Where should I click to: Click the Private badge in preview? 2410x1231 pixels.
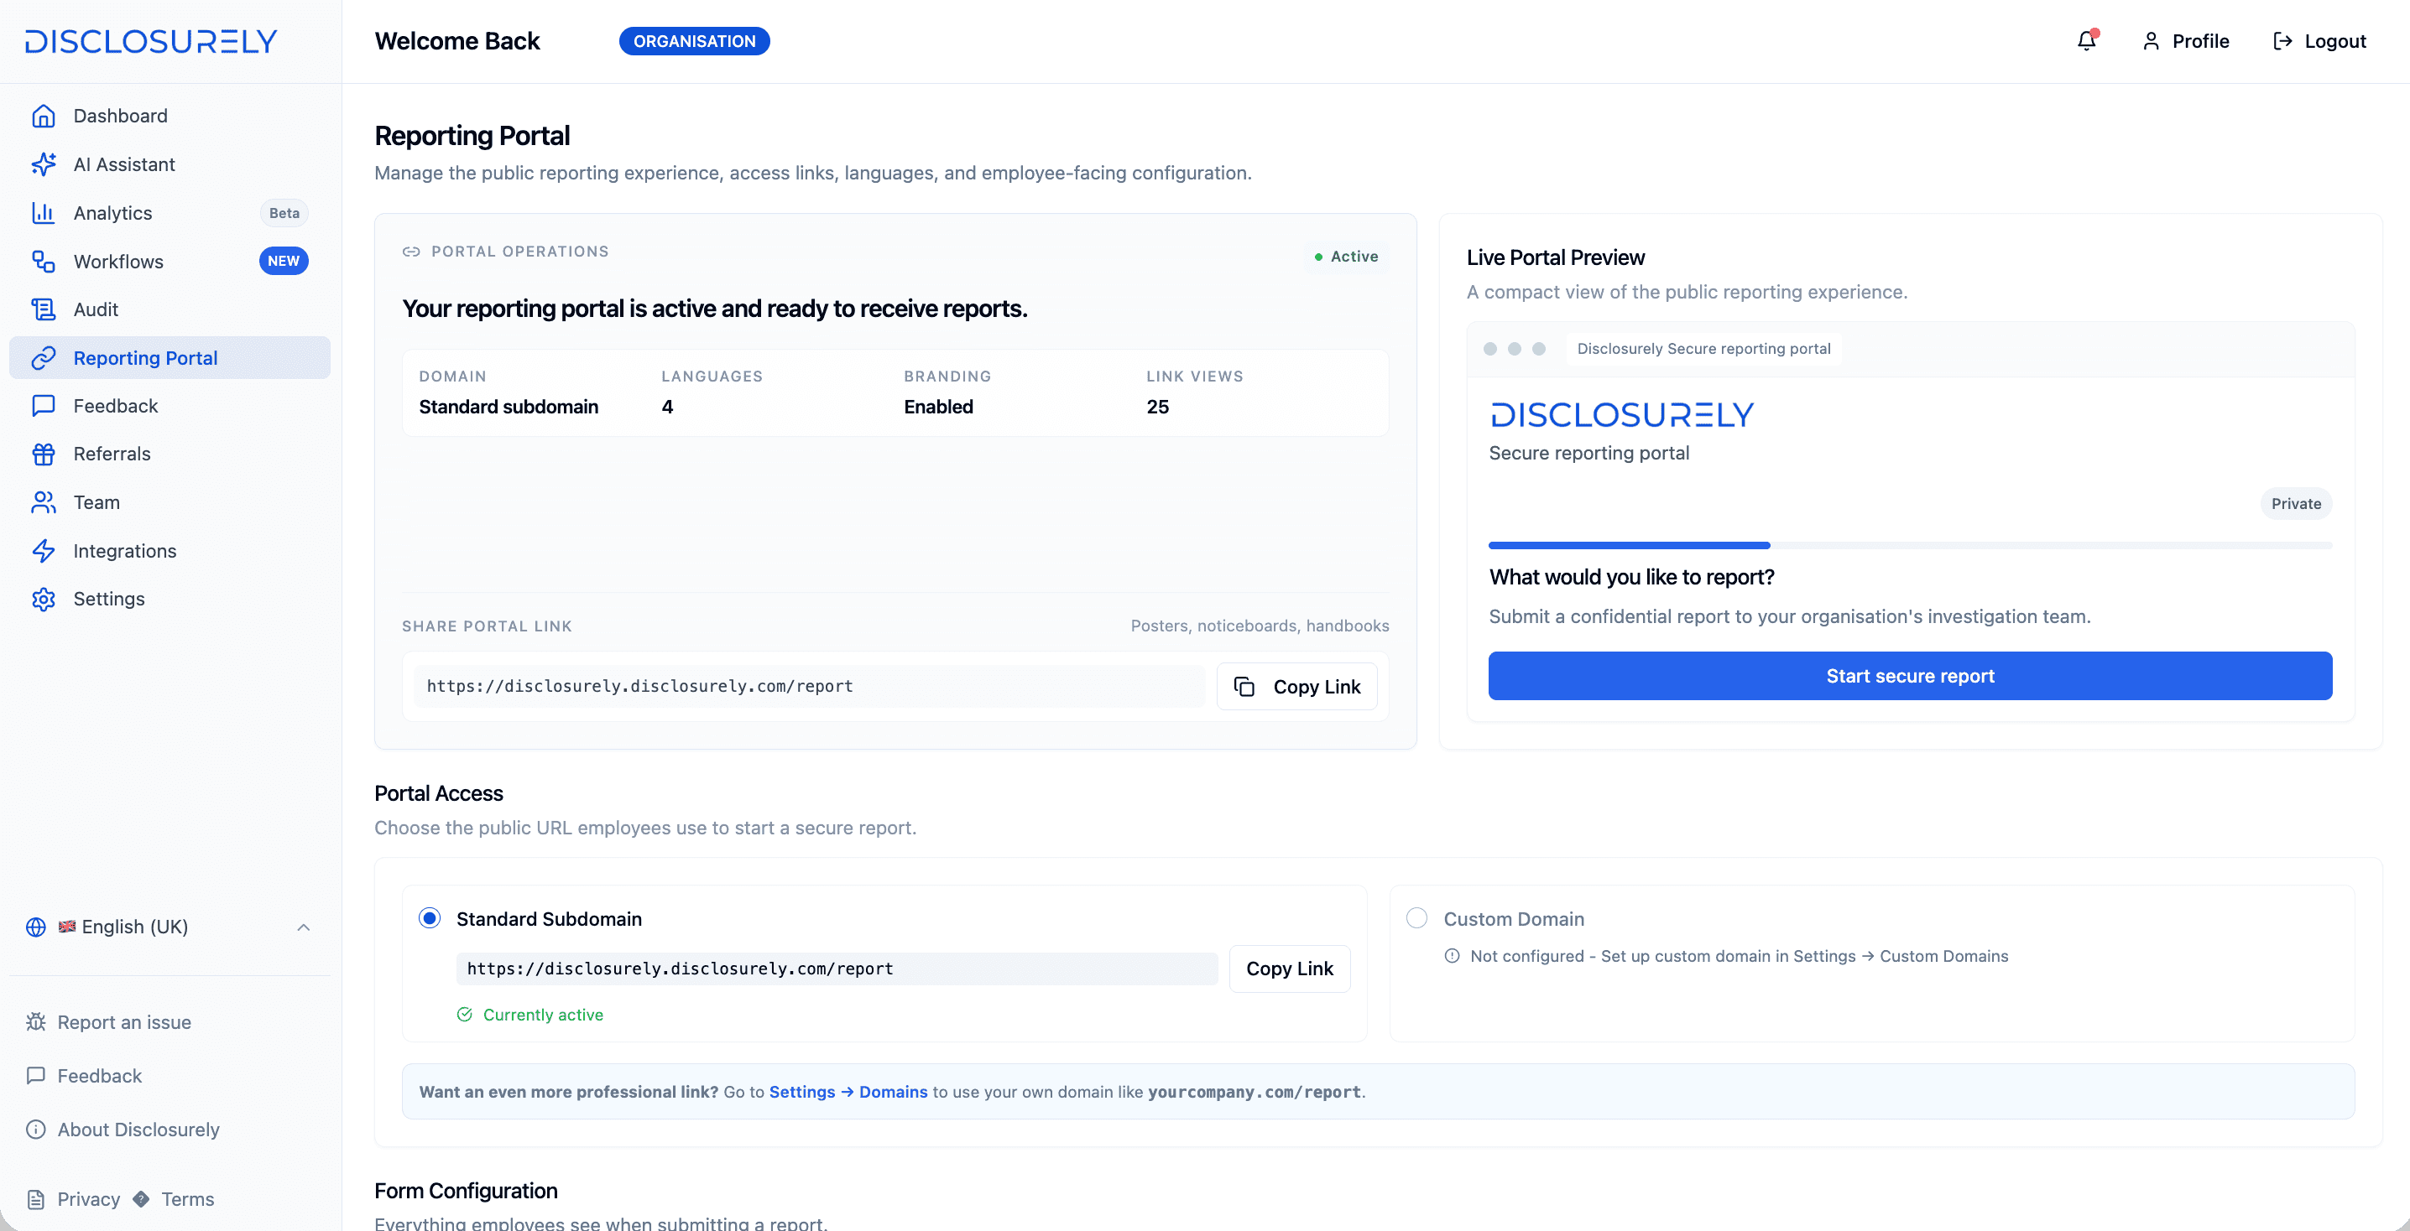[2296, 504]
